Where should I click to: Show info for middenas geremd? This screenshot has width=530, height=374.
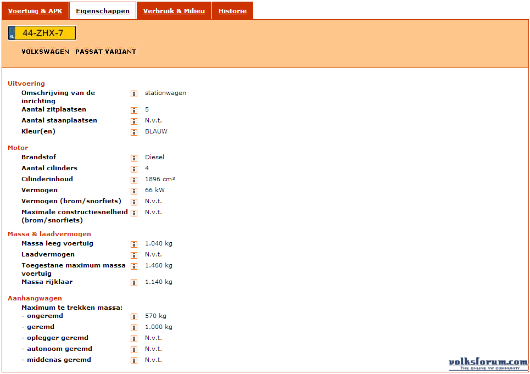[134, 360]
